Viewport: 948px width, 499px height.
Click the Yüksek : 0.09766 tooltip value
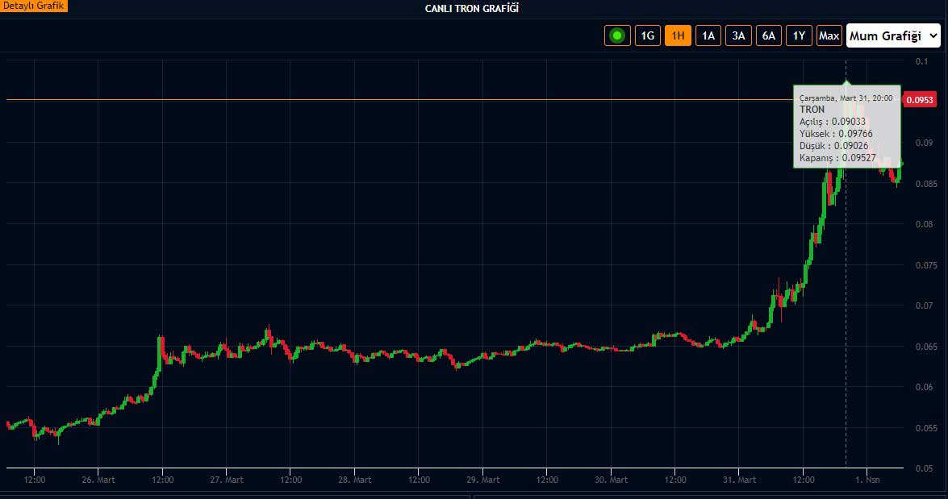coord(836,134)
